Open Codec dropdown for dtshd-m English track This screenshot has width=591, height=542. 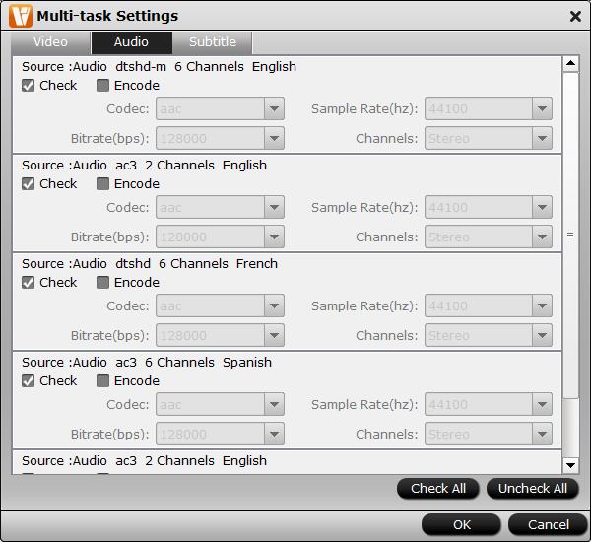pyautogui.click(x=220, y=108)
